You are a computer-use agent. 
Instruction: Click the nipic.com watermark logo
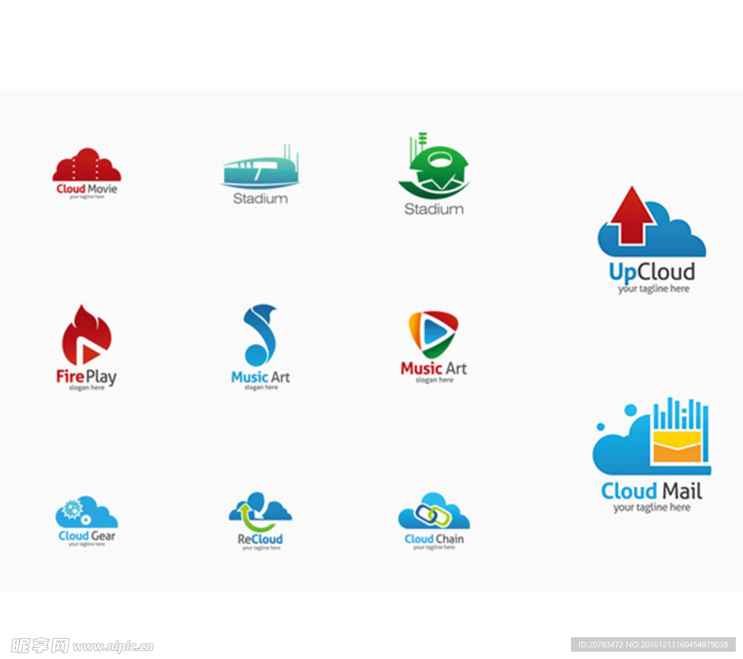coord(81,645)
